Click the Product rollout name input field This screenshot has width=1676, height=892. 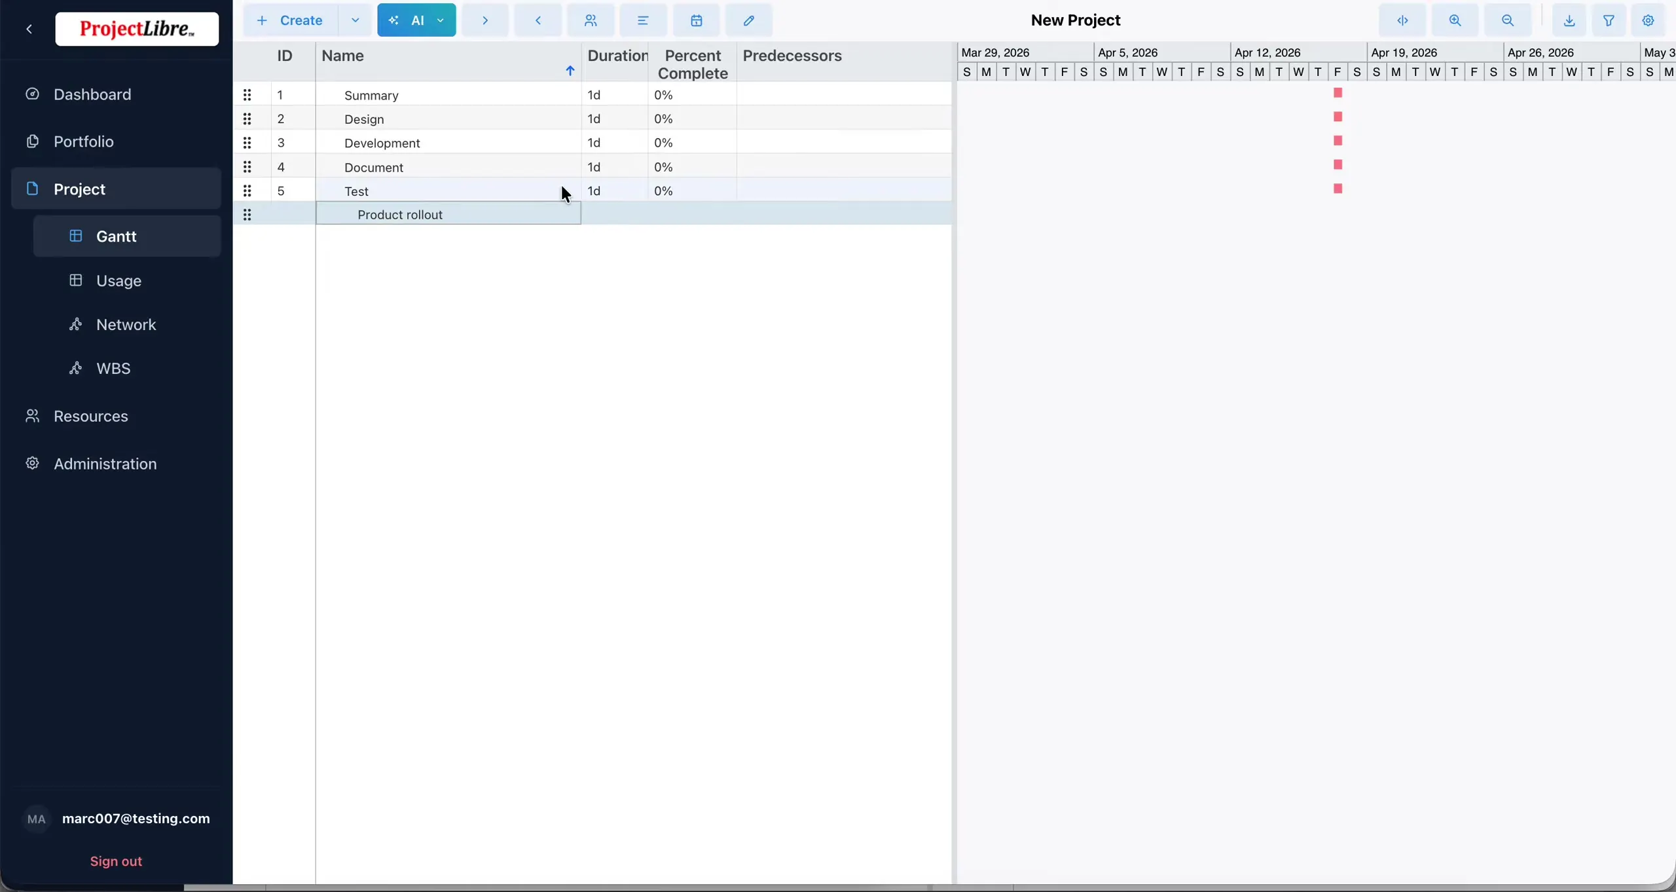click(448, 214)
